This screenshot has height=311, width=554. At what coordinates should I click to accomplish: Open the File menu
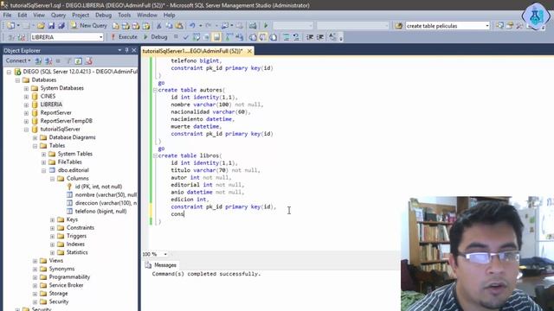click(x=7, y=16)
